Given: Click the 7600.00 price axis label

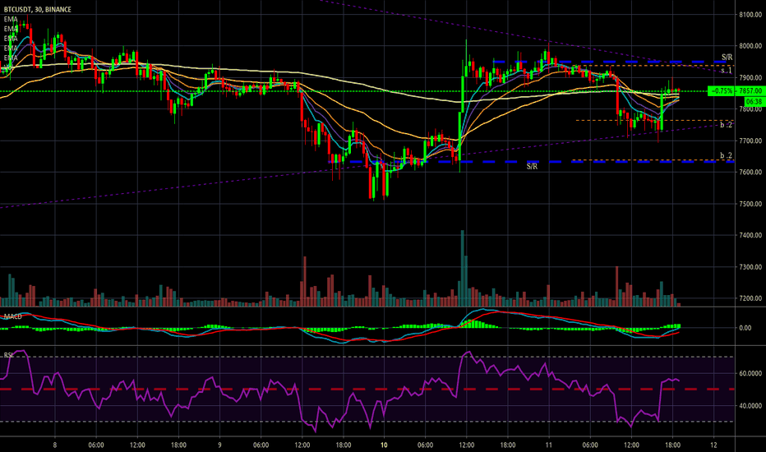Looking at the screenshot, I should coord(750,172).
